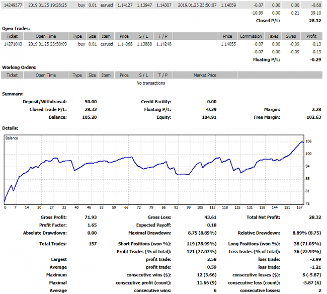Select open time 2019.01.25 23:50:09
327x294 pixels.
coord(48,44)
